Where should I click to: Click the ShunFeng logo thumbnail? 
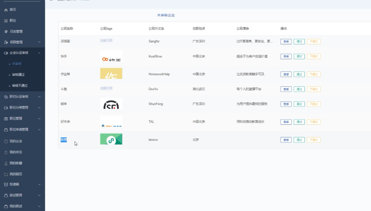[x=111, y=104]
